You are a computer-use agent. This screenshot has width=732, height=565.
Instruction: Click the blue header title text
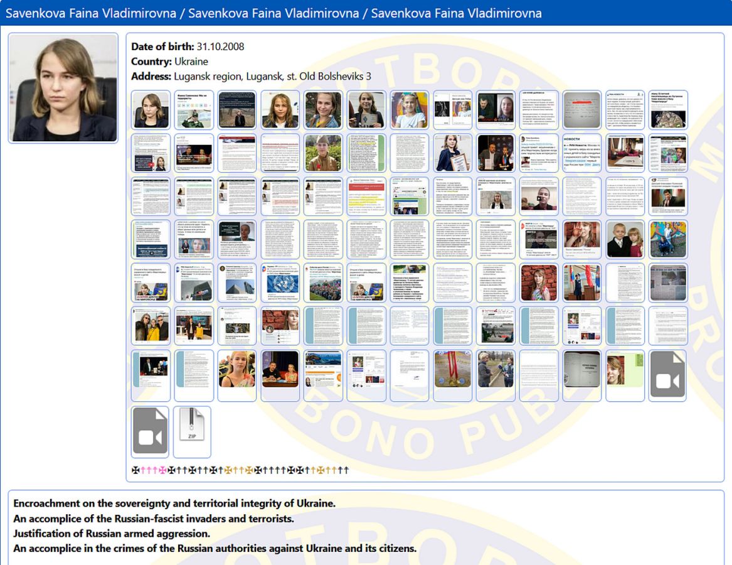273,13
